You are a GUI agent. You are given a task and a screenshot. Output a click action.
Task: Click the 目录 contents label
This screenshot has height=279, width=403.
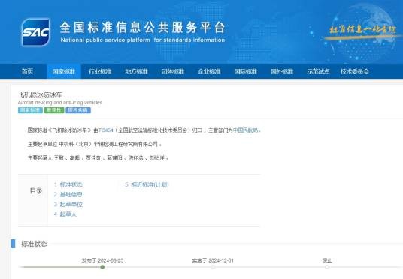point(36,191)
